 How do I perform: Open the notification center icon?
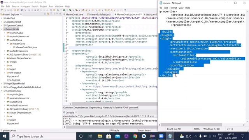coord(242,136)
